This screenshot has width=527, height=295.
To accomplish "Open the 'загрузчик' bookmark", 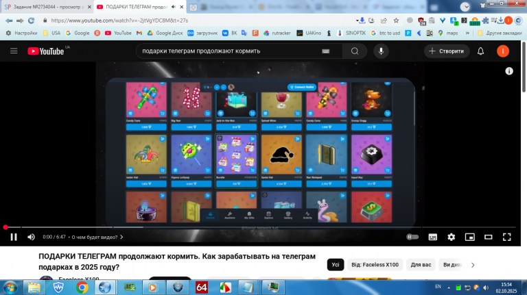I will coord(202,33).
